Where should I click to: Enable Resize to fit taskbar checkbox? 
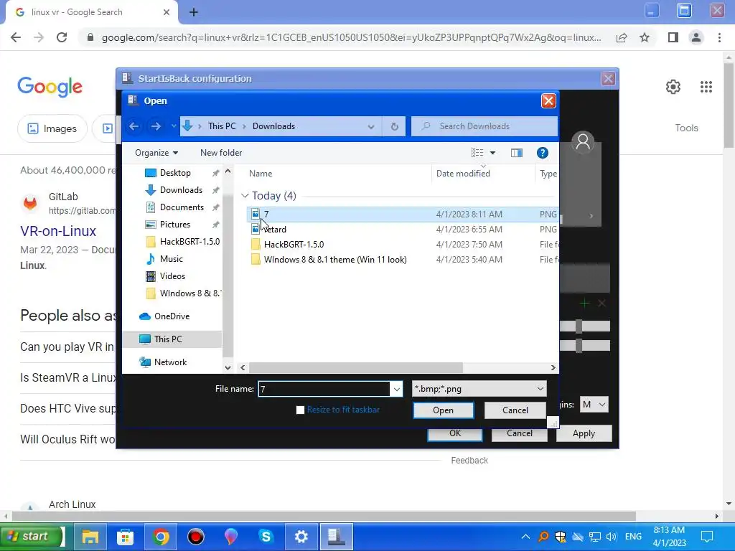coord(301,410)
